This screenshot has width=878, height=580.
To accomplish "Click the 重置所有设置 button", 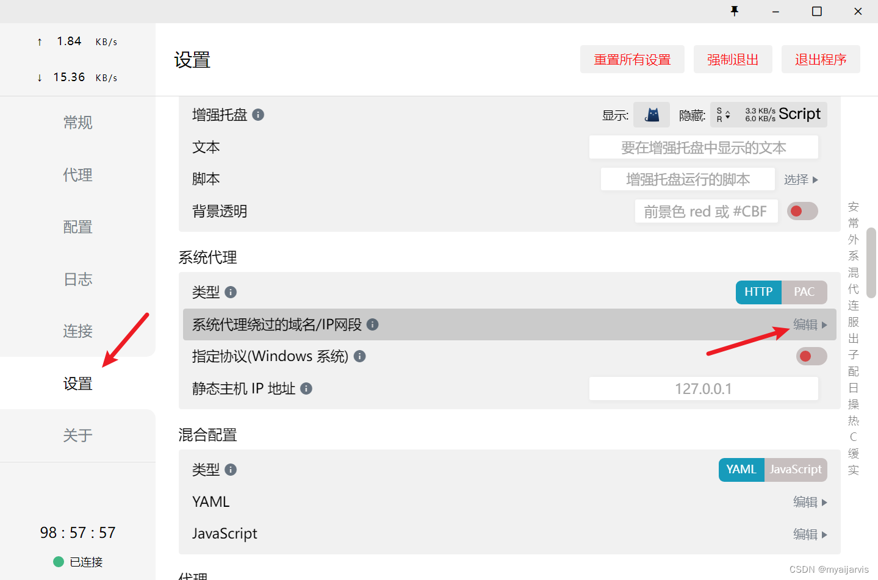I will [x=632, y=59].
